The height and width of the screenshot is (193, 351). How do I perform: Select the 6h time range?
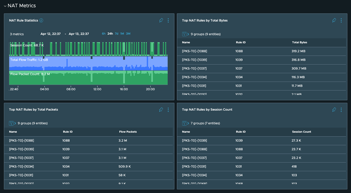click(104, 34)
